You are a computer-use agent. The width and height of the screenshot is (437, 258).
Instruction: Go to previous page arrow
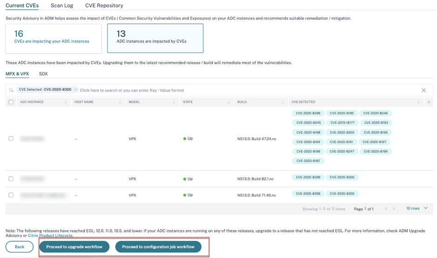click(386, 209)
